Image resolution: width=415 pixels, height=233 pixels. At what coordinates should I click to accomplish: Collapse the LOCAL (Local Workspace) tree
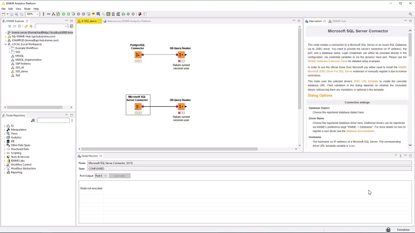click(6, 44)
